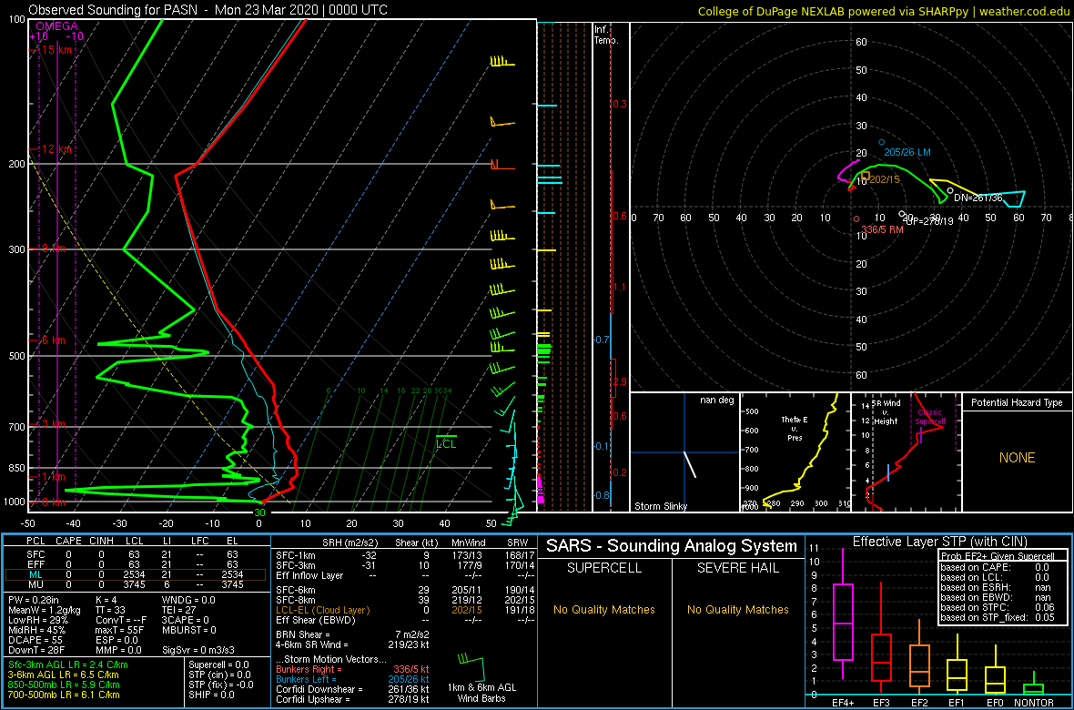Select the 'Sfc-3km AGL LR = 2.4 C/km' line
Image resolution: width=1074 pixels, height=710 pixels.
click(x=68, y=664)
